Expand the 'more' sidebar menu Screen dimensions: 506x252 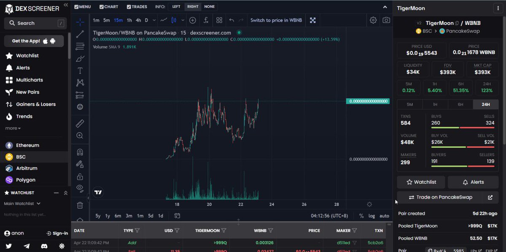pos(13,128)
